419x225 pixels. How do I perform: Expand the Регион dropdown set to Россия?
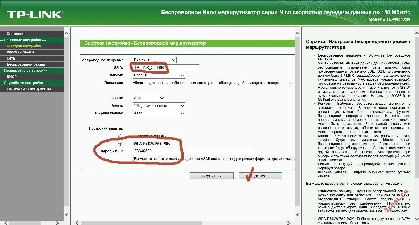[159, 75]
